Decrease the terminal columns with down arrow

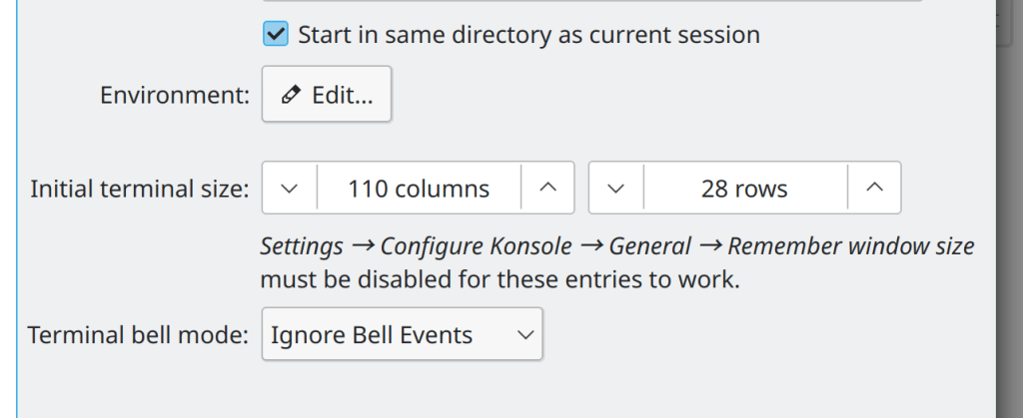290,189
